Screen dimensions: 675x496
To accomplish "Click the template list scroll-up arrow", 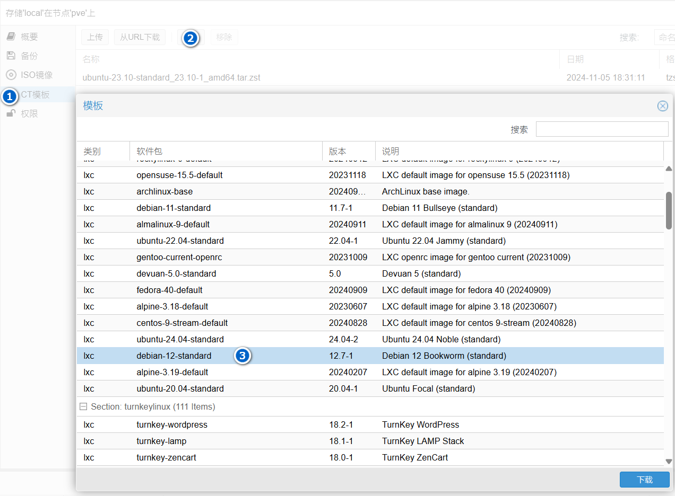I will (x=669, y=169).
